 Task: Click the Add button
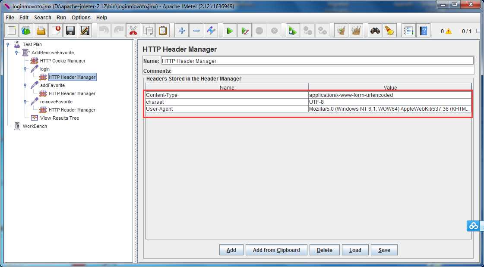[231, 250]
